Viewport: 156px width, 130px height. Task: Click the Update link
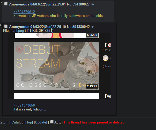41,122
